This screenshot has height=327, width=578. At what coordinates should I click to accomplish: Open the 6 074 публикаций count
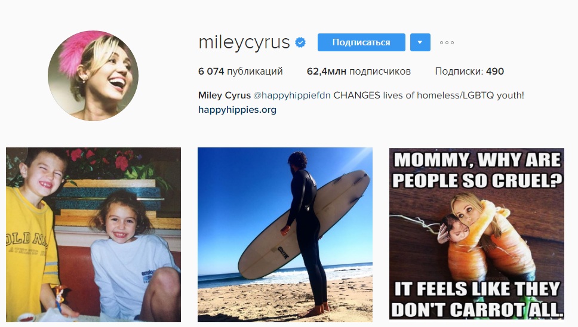241,72
